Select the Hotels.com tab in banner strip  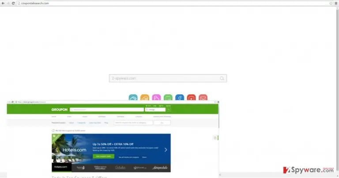click(x=61, y=167)
